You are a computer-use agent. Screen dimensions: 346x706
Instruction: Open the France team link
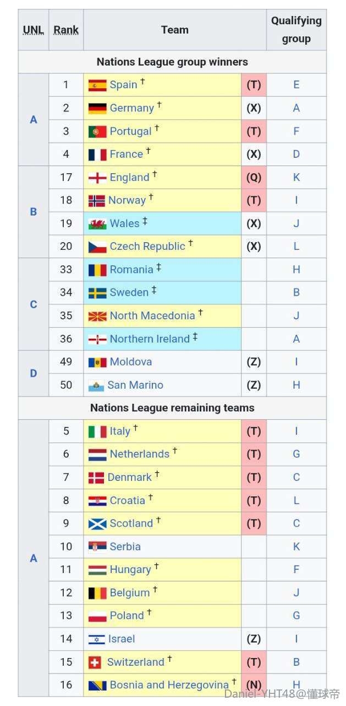[x=126, y=154]
